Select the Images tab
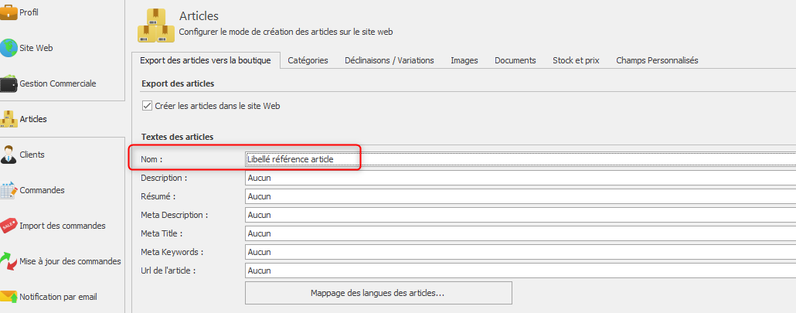The width and height of the screenshot is (796, 313). click(464, 60)
